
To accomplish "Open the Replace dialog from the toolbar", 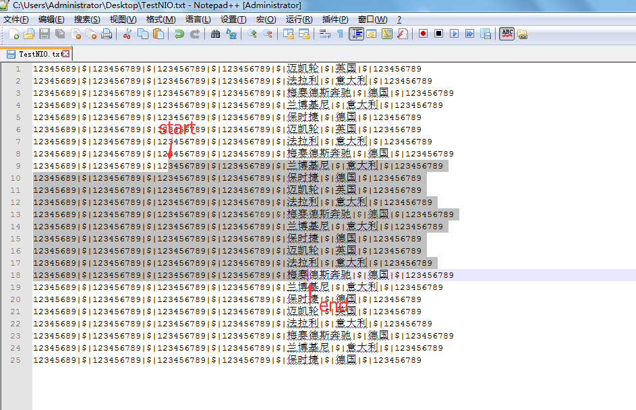I will point(231,34).
